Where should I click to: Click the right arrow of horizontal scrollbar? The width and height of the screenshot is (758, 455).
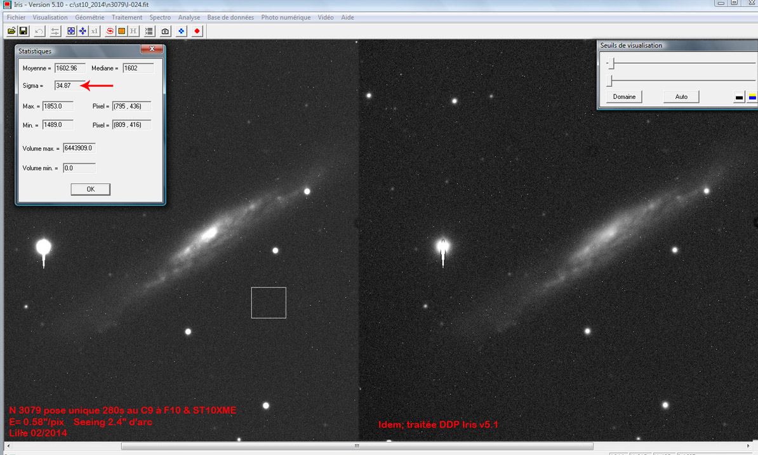pos(749,446)
